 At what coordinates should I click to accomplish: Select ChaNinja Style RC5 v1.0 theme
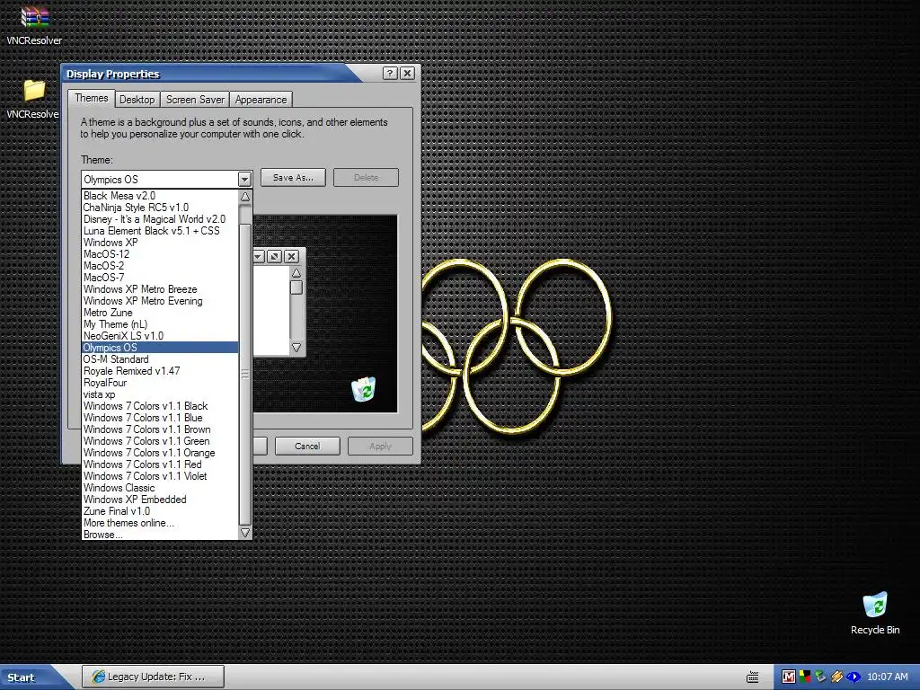click(160, 208)
